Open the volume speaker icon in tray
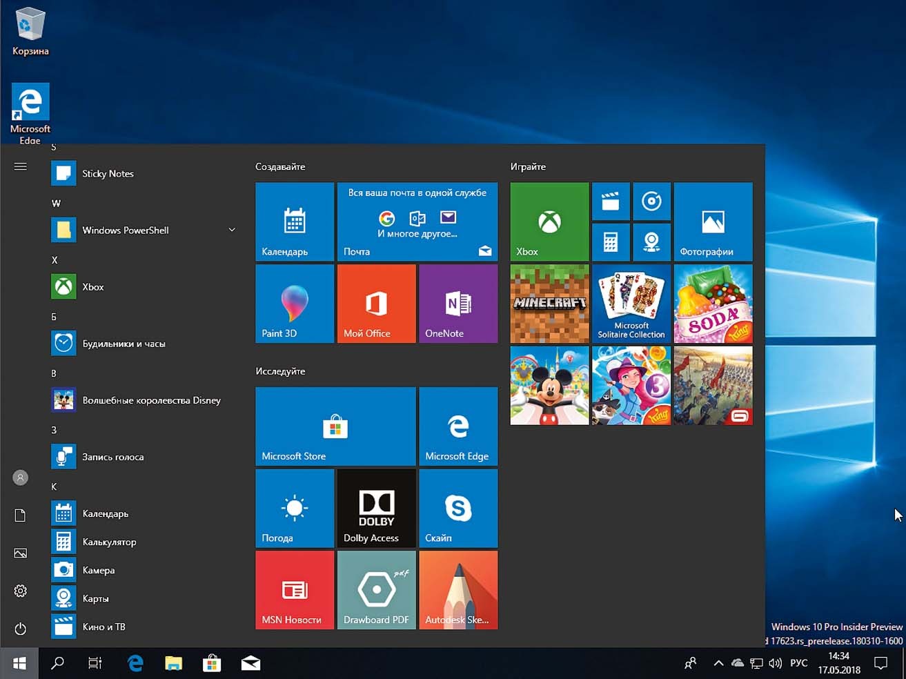 [776, 663]
